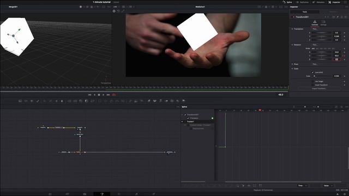Toggle Transform3D1 checkbox in spline list
This screenshot has height=196, width=349.
[x=185, y=115]
